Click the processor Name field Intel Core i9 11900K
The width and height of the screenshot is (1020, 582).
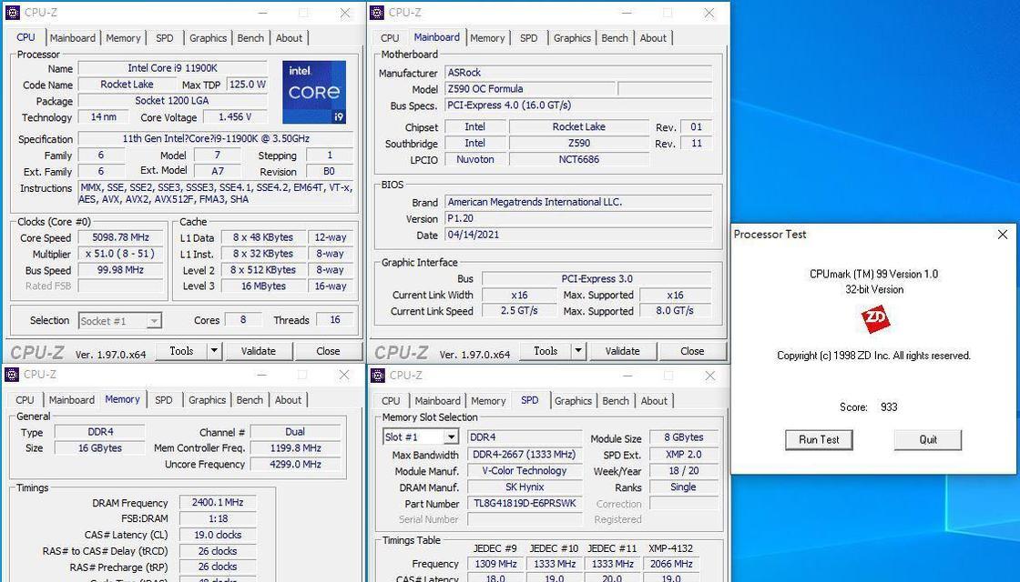coord(172,68)
